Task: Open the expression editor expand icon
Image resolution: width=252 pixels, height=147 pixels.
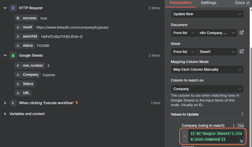Action: [241, 141]
